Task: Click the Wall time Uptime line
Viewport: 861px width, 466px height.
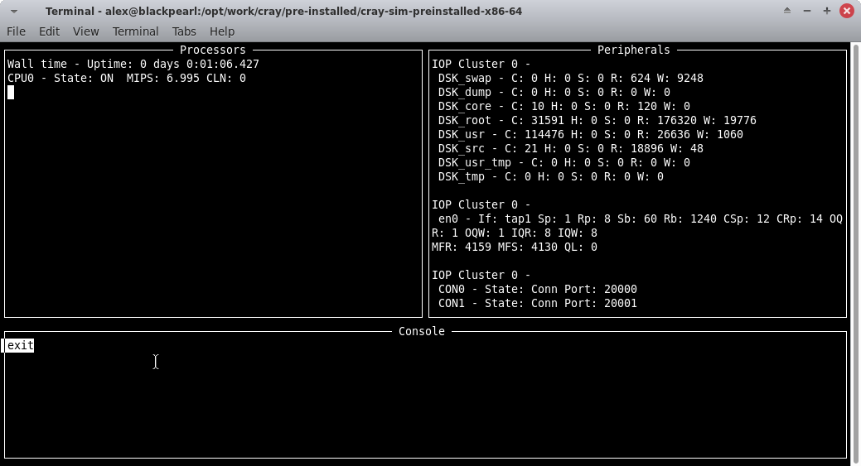Action: [x=133, y=64]
